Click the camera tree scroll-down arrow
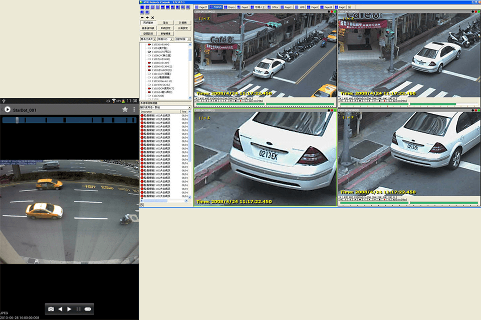Screen dimensions: 481x320 pyautogui.click(x=190, y=98)
